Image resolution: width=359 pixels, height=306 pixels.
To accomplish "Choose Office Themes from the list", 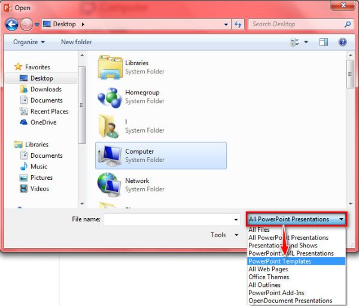I will coord(297,277).
